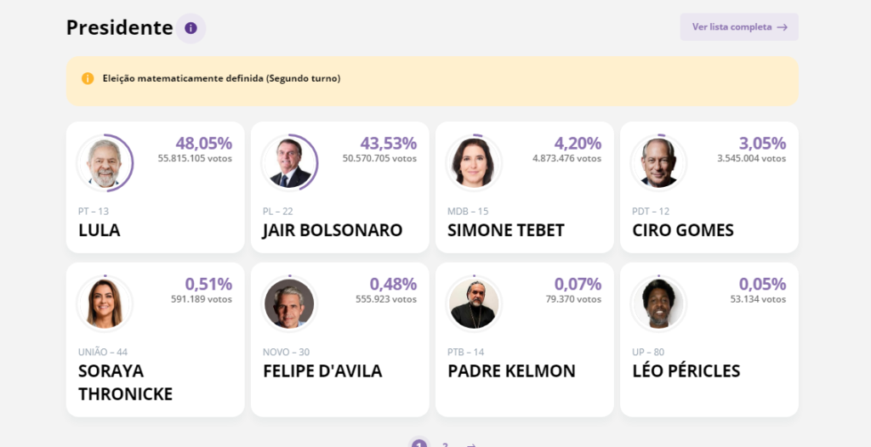Click Bolsonaro's 43,53% vote percentage
This screenshot has width=871, height=447.
click(388, 144)
